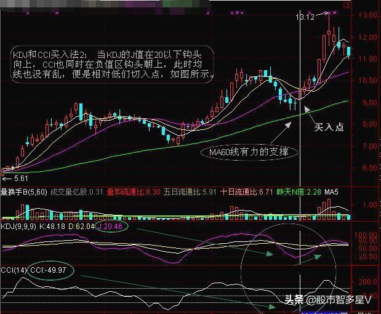Click the J:20.46 value
This screenshot has height=314, width=381.
(110, 227)
